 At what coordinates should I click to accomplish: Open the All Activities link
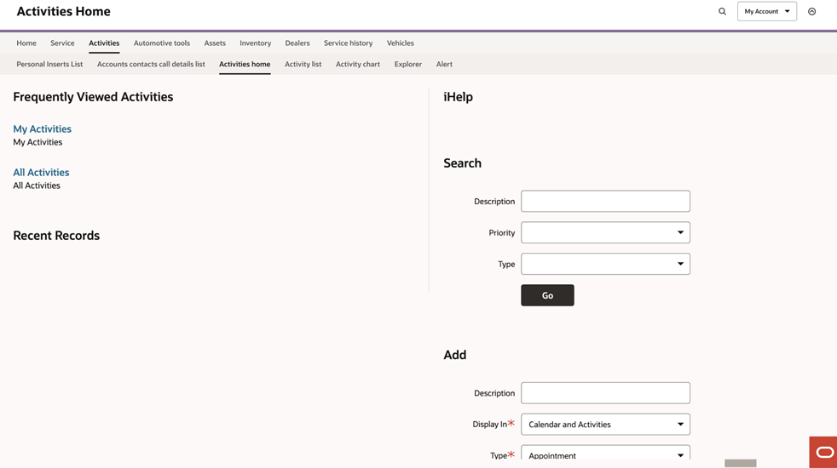pyautogui.click(x=41, y=173)
